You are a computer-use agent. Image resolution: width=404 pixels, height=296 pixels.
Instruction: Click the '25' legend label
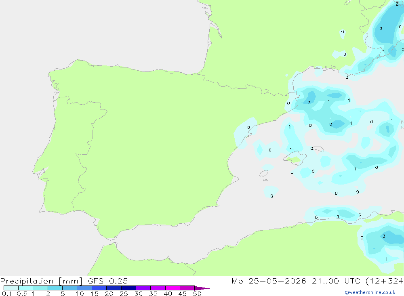(x=124, y=294)
